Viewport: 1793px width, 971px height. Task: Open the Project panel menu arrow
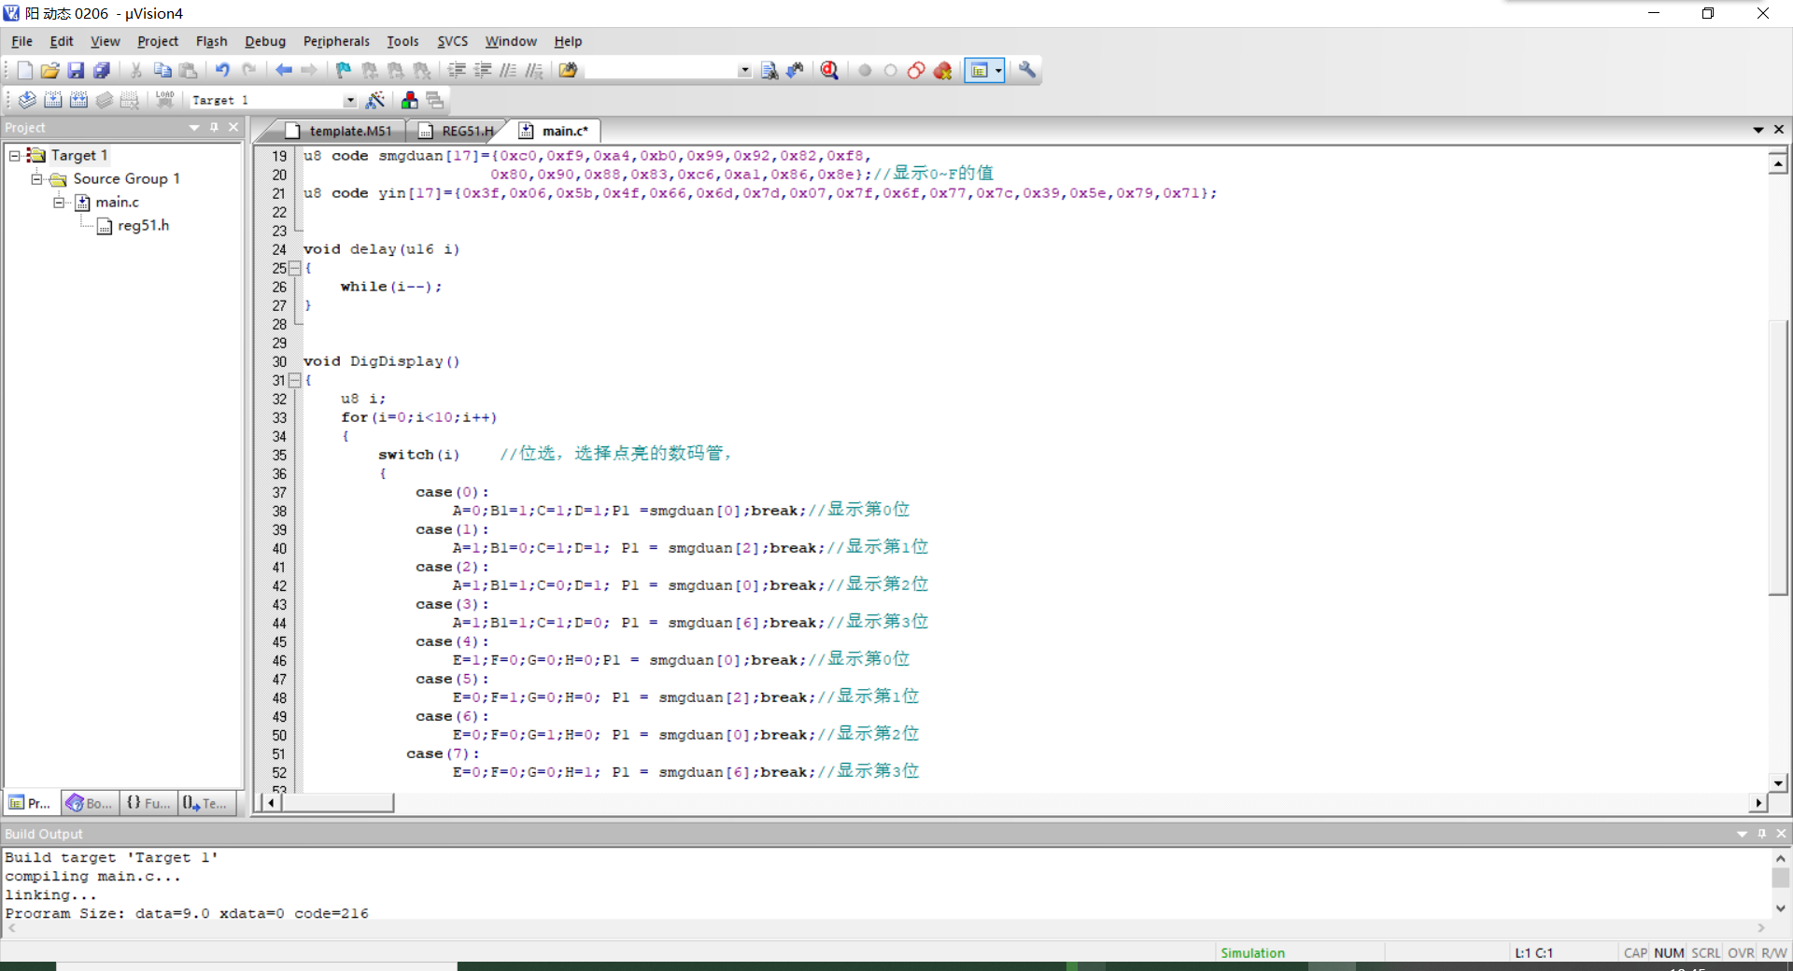pos(194,128)
